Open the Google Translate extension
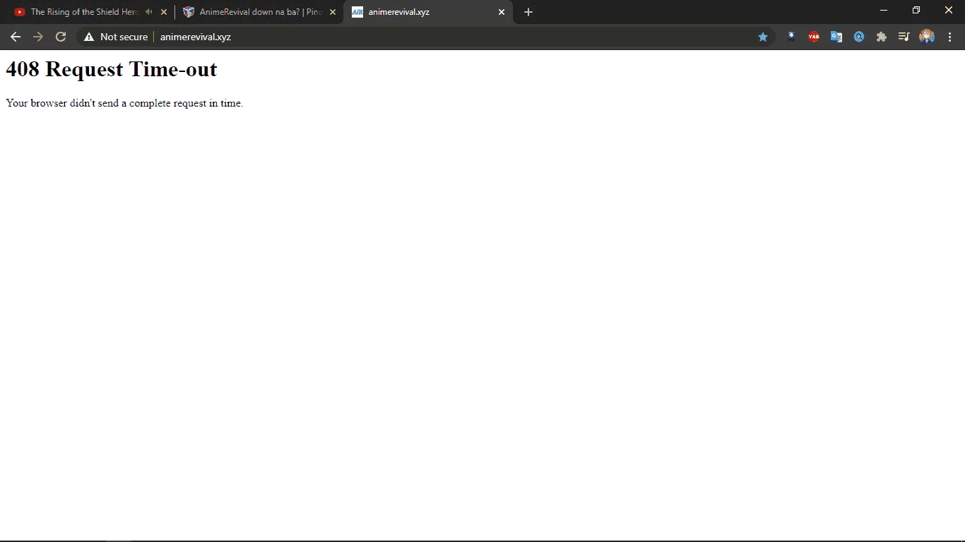This screenshot has height=542, width=965. 836,37
